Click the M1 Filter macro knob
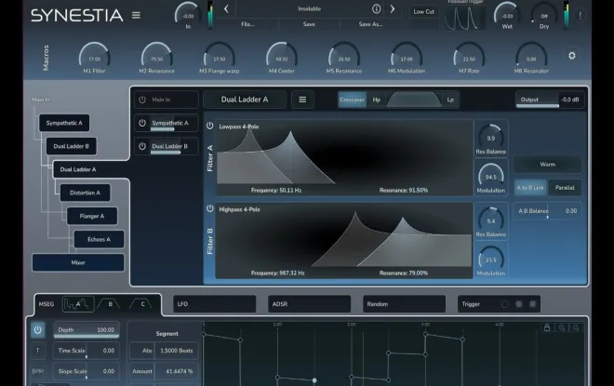This screenshot has height=386, width=614. (94, 57)
